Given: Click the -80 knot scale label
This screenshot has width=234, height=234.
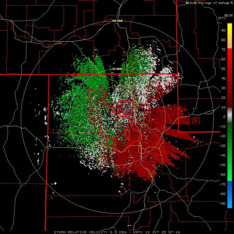Looking at the screenshot, I should click(x=223, y=194).
